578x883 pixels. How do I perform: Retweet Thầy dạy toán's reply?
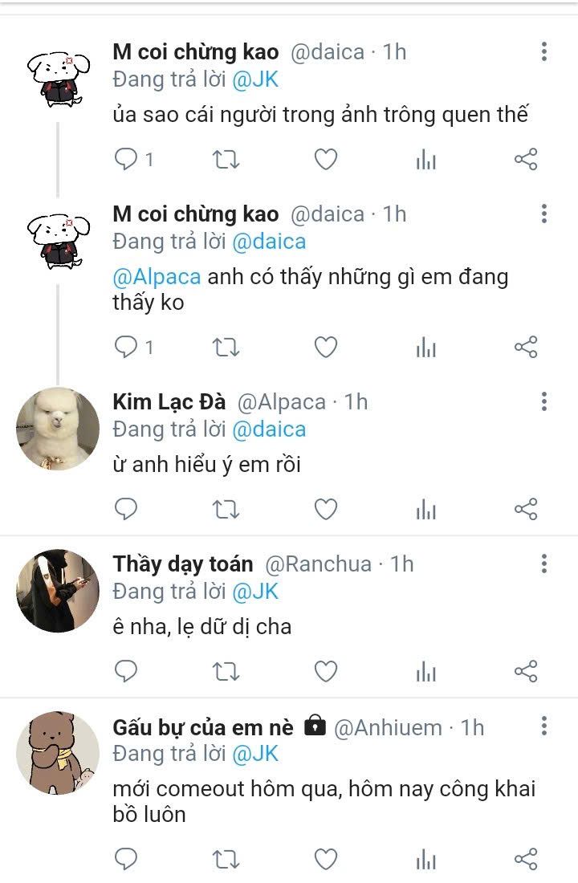coord(226,671)
